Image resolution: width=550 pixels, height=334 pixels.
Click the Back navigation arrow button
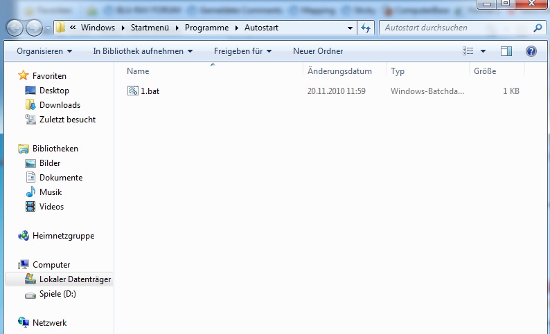(x=16, y=28)
